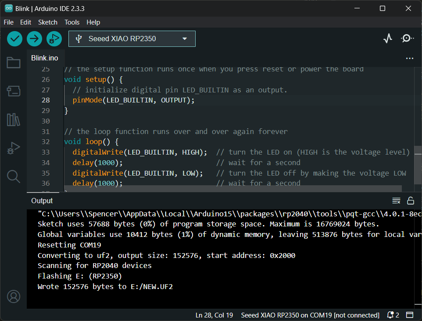This screenshot has width=422, height=321.
Task: Open the Seeed XIAO RP2350 board dropdown
Action: [132, 39]
